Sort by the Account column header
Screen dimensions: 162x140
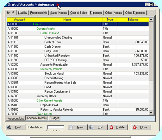19,20
